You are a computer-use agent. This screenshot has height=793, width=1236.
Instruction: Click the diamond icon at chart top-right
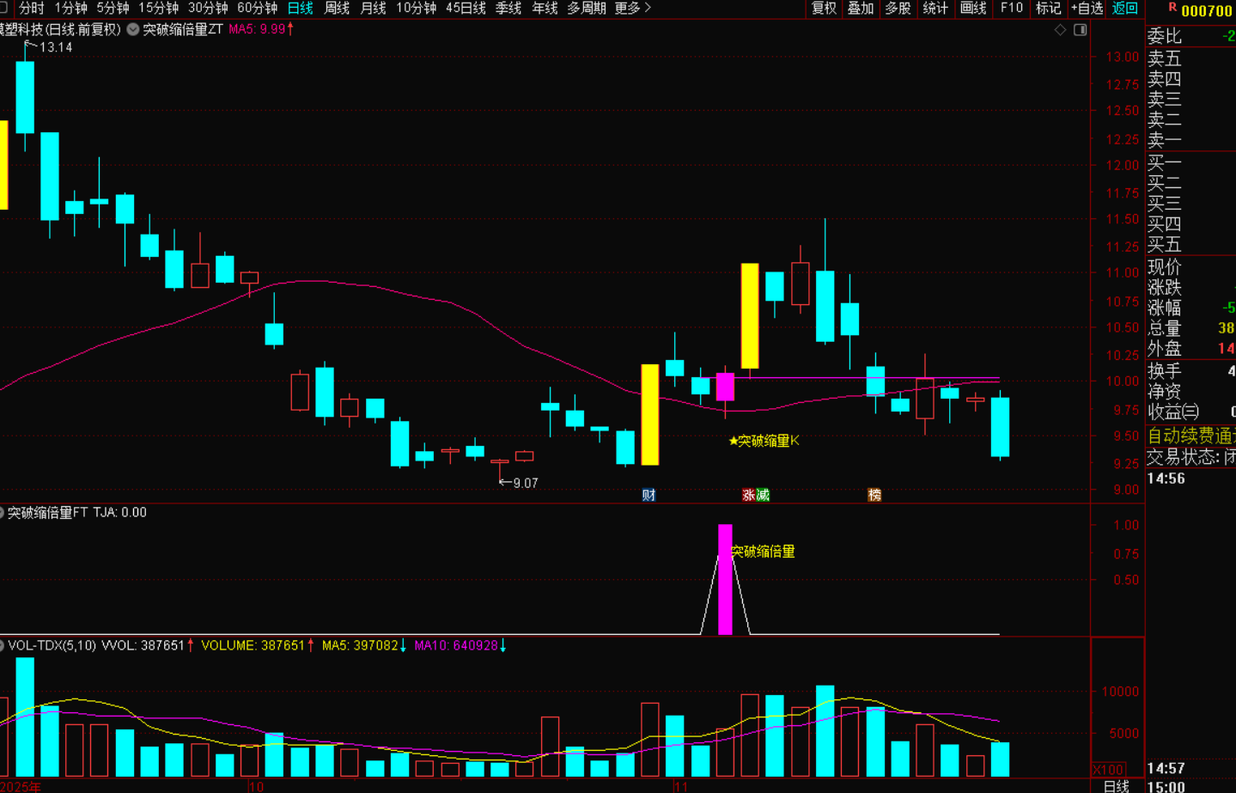[x=1060, y=30]
